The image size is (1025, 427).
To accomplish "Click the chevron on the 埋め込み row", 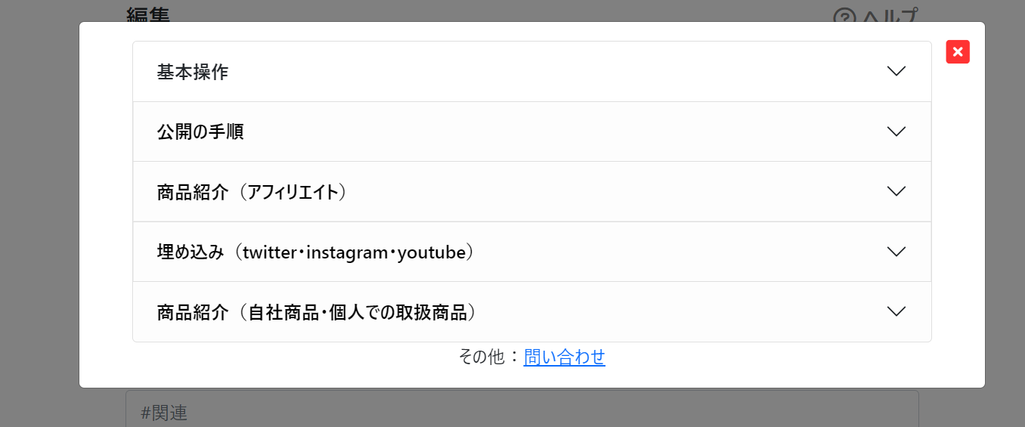I will 896,252.
